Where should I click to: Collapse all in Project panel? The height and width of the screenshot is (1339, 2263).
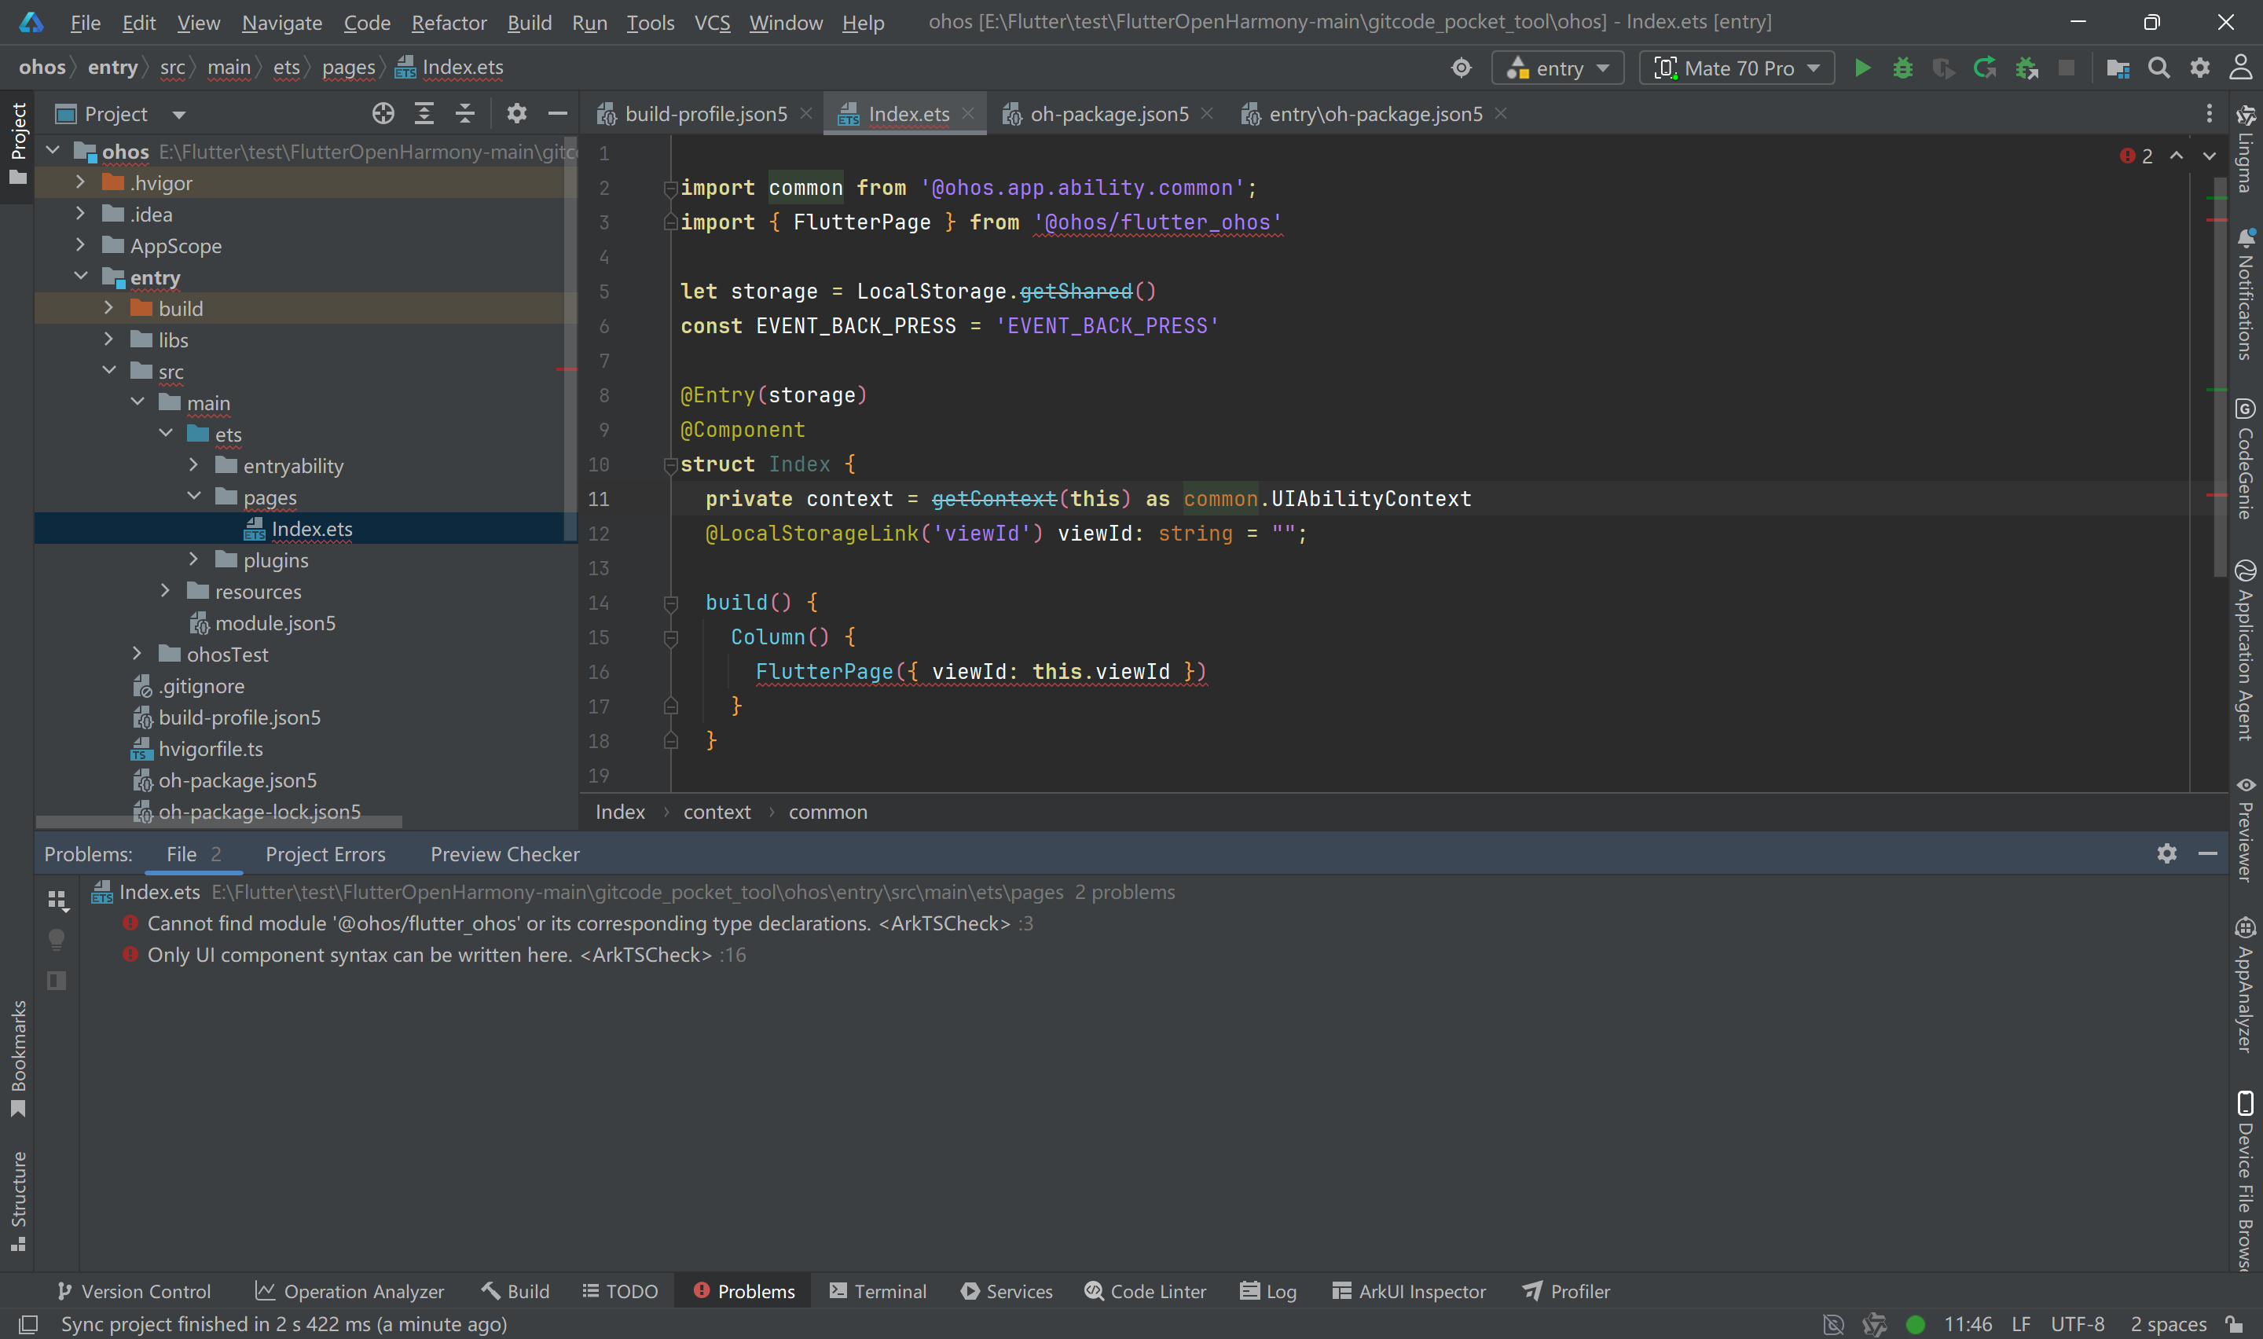[464, 114]
